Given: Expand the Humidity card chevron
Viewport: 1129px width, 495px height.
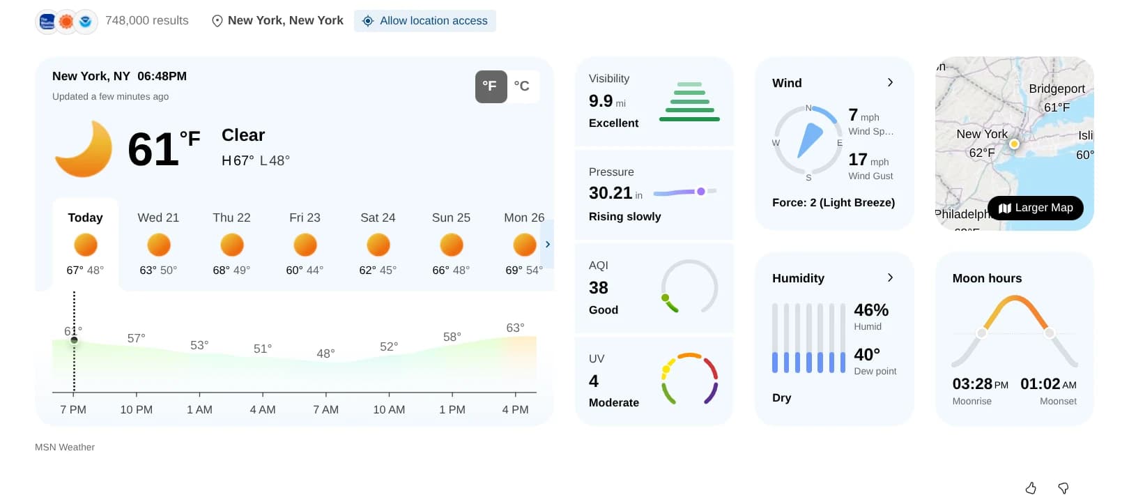Looking at the screenshot, I should pos(890,277).
